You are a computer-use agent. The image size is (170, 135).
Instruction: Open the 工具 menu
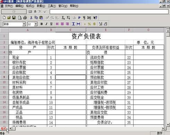click(x=52, y=6)
